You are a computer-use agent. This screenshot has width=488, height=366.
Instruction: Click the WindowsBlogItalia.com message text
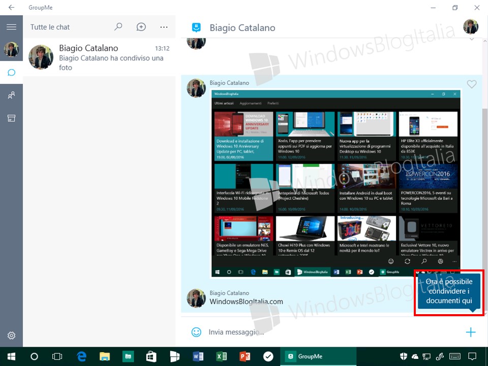click(246, 301)
